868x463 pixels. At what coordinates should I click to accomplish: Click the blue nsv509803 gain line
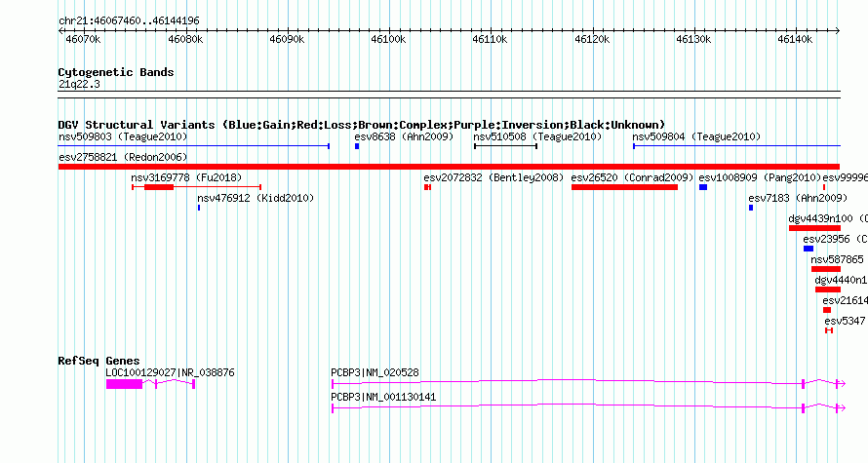[x=194, y=146]
